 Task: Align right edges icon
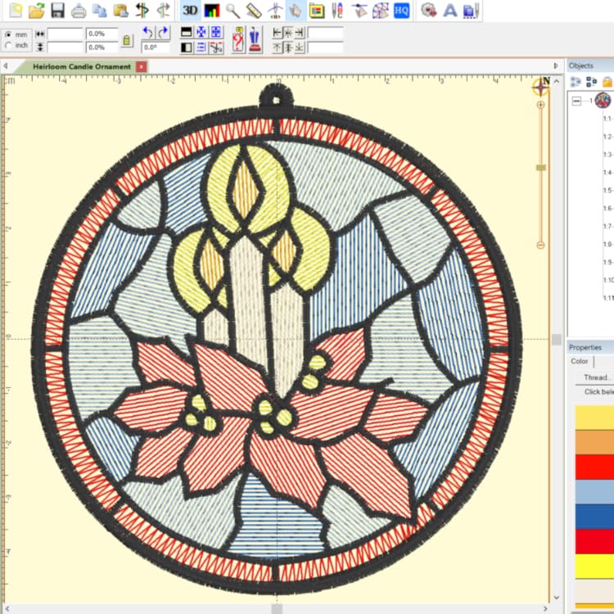(300, 33)
